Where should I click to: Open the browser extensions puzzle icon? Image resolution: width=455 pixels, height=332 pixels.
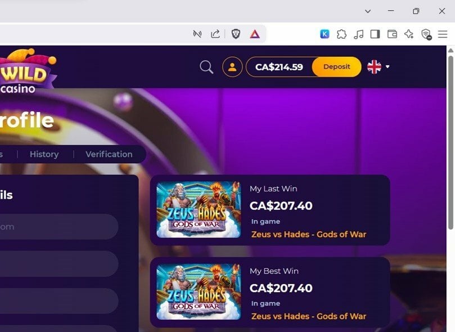coord(341,34)
